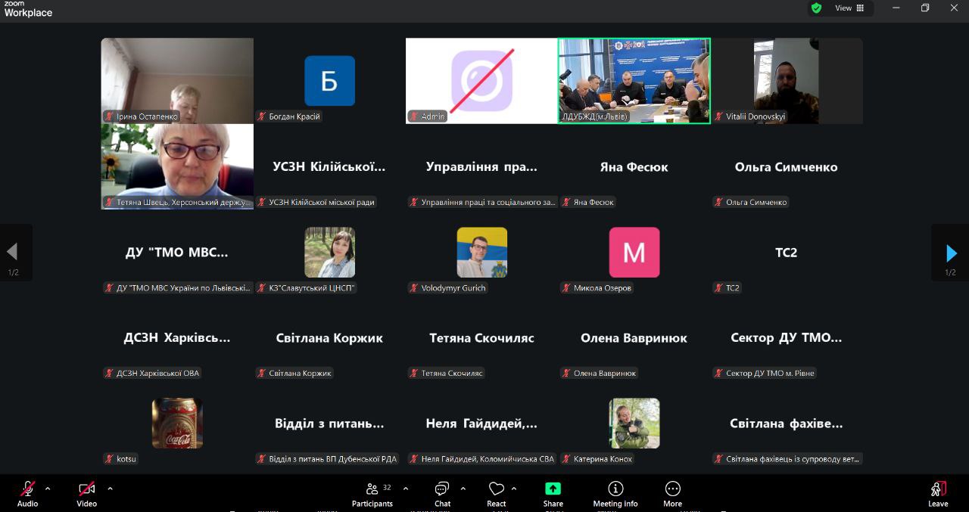This screenshot has height=512, width=969.
Task: Expand audio options arrow next to Audio
Action: 48,489
